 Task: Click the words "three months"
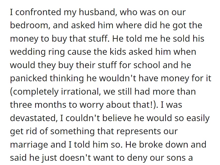coord(38,105)
